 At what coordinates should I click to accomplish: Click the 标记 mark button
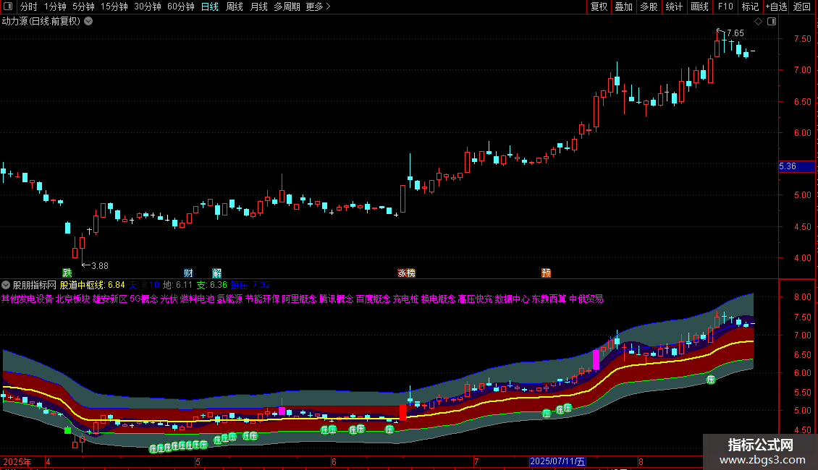(x=750, y=7)
